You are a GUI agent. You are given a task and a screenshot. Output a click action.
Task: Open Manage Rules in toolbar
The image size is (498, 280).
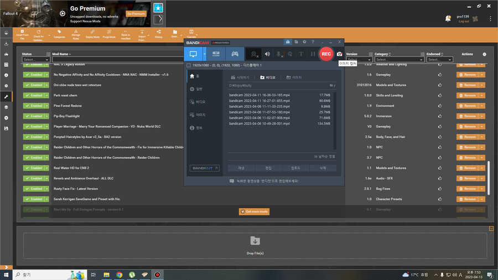[x=76, y=34]
